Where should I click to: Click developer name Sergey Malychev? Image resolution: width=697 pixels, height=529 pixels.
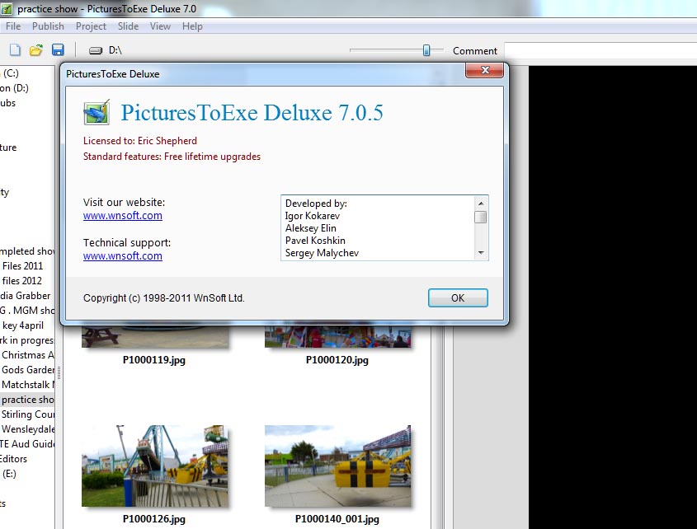(322, 253)
